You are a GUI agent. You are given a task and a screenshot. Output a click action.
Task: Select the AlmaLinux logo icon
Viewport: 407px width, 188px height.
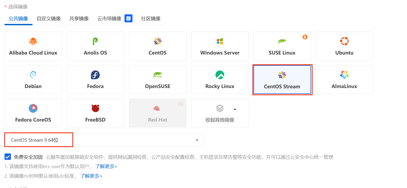(x=344, y=75)
